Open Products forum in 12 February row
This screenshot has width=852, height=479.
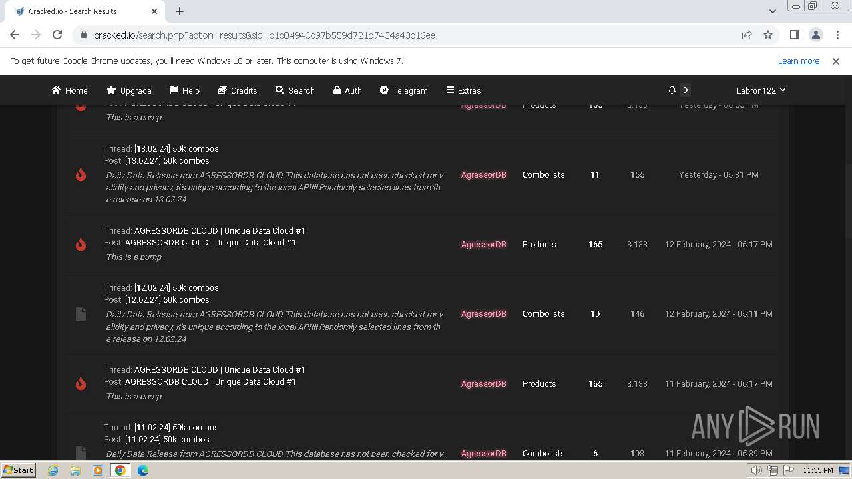coord(539,244)
